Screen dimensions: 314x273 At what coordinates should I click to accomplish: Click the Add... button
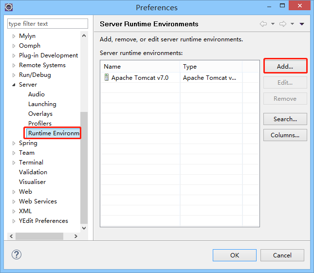coord(285,66)
